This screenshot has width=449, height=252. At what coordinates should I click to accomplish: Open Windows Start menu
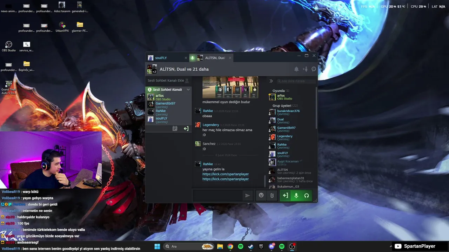coord(157,246)
